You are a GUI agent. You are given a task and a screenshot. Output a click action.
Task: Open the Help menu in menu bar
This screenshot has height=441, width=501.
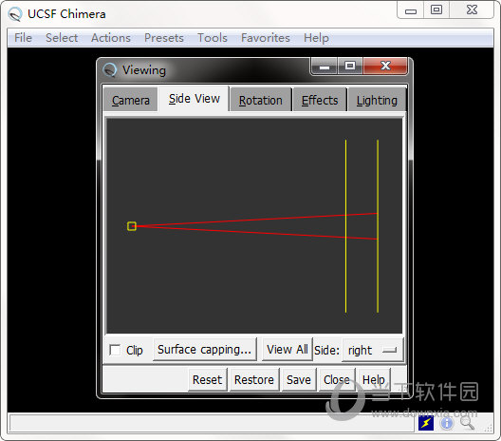pos(316,38)
